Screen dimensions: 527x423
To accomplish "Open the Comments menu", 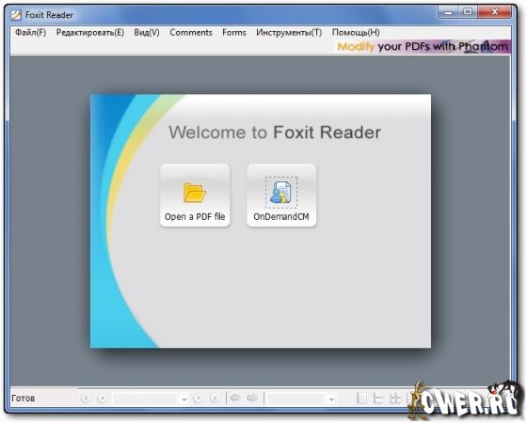I will [191, 33].
